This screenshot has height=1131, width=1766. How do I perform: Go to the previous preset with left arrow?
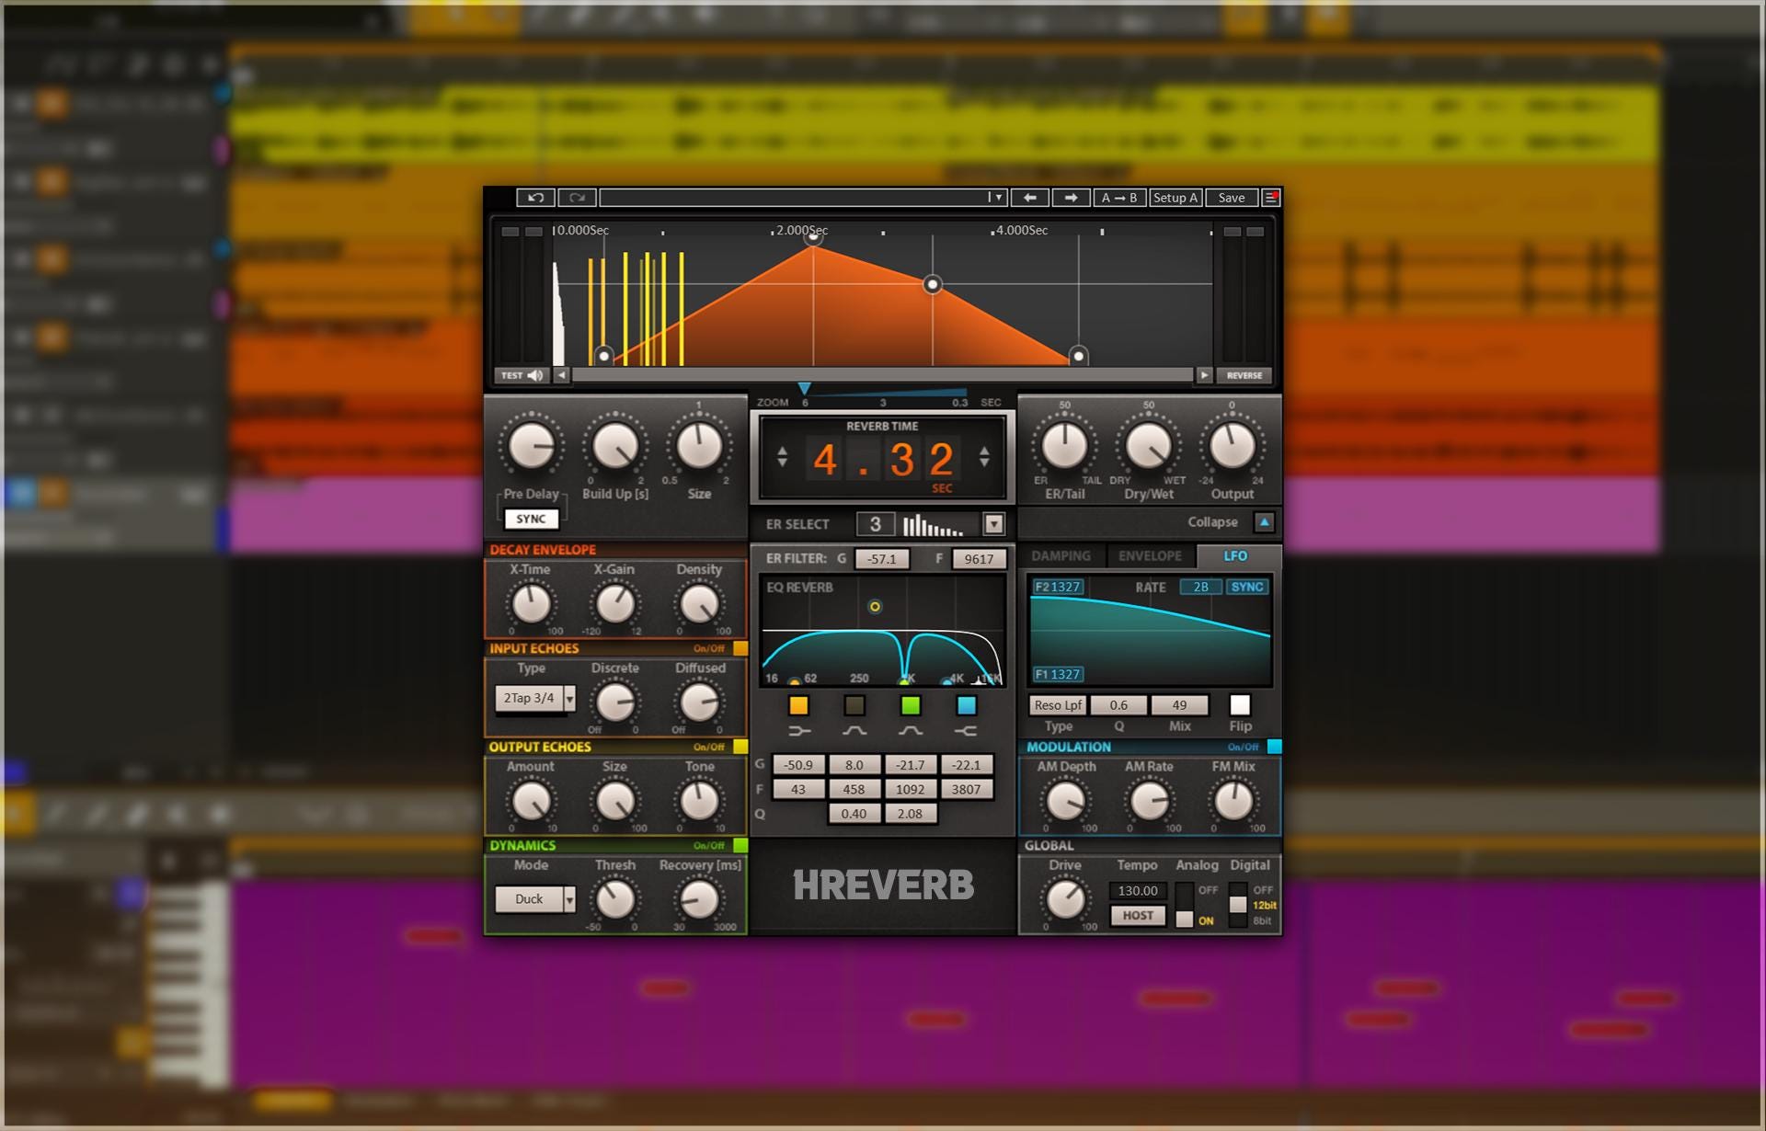pos(1029,198)
